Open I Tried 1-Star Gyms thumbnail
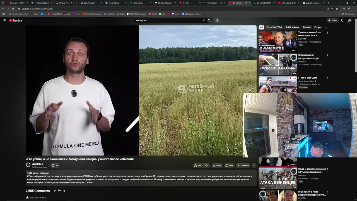This screenshot has width=357, height=201. click(x=278, y=85)
